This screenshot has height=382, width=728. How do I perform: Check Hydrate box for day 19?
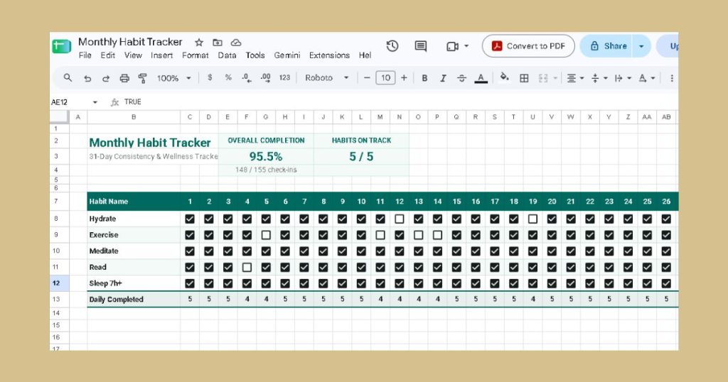[532, 219]
